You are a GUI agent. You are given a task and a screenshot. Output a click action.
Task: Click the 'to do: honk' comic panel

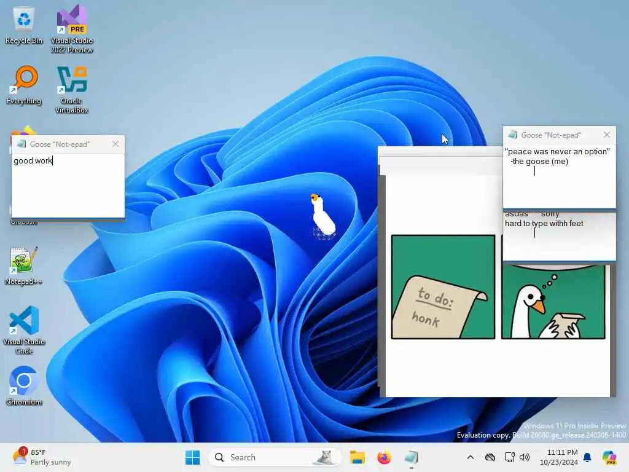click(x=443, y=287)
